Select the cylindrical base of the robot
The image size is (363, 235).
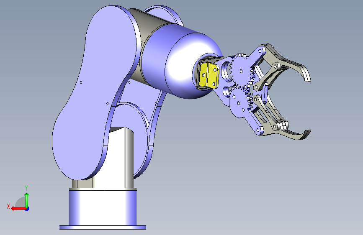click(103, 207)
